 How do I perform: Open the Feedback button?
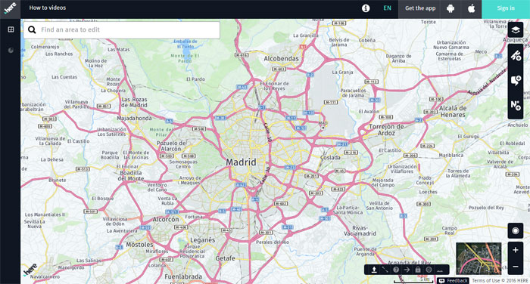coord(454,281)
